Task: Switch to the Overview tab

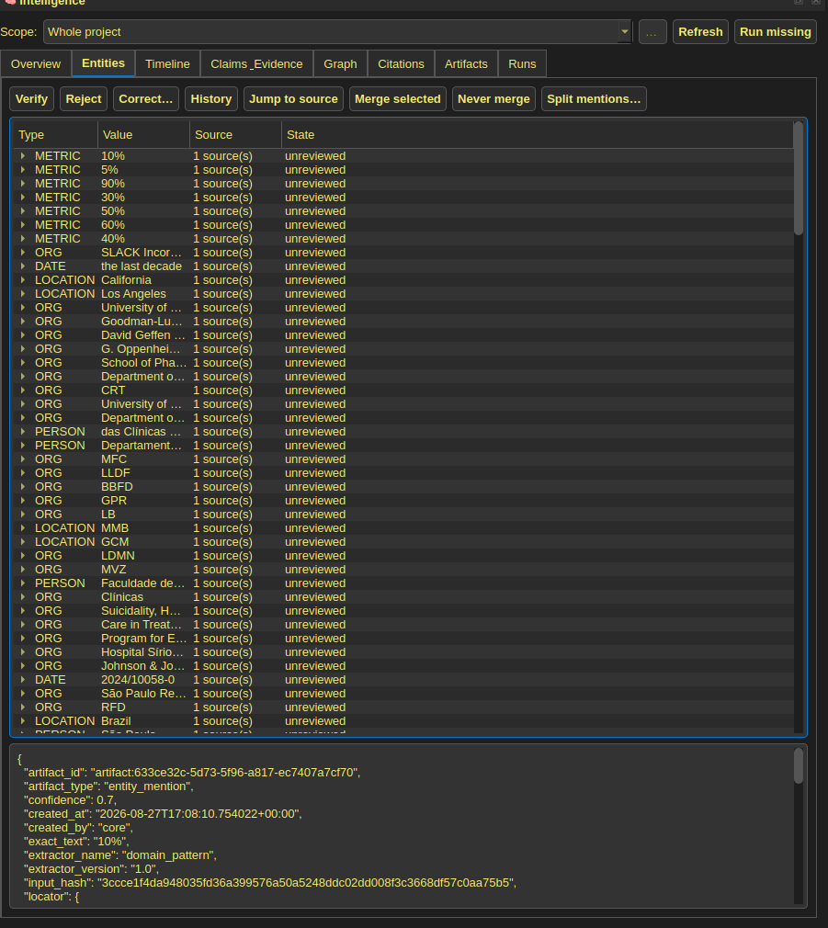Action: [36, 64]
